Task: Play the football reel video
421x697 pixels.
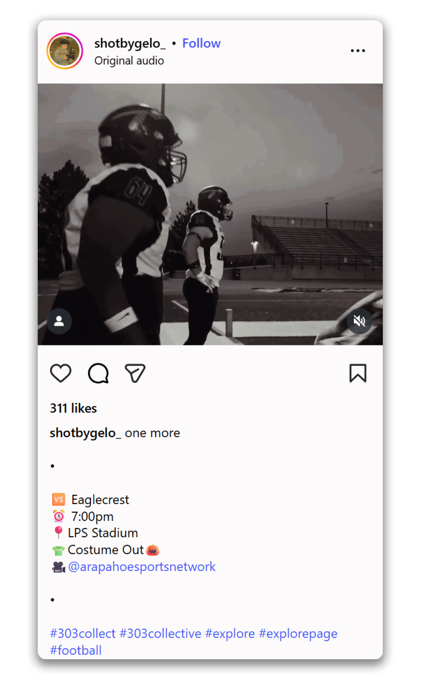Action: click(x=210, y=214)
